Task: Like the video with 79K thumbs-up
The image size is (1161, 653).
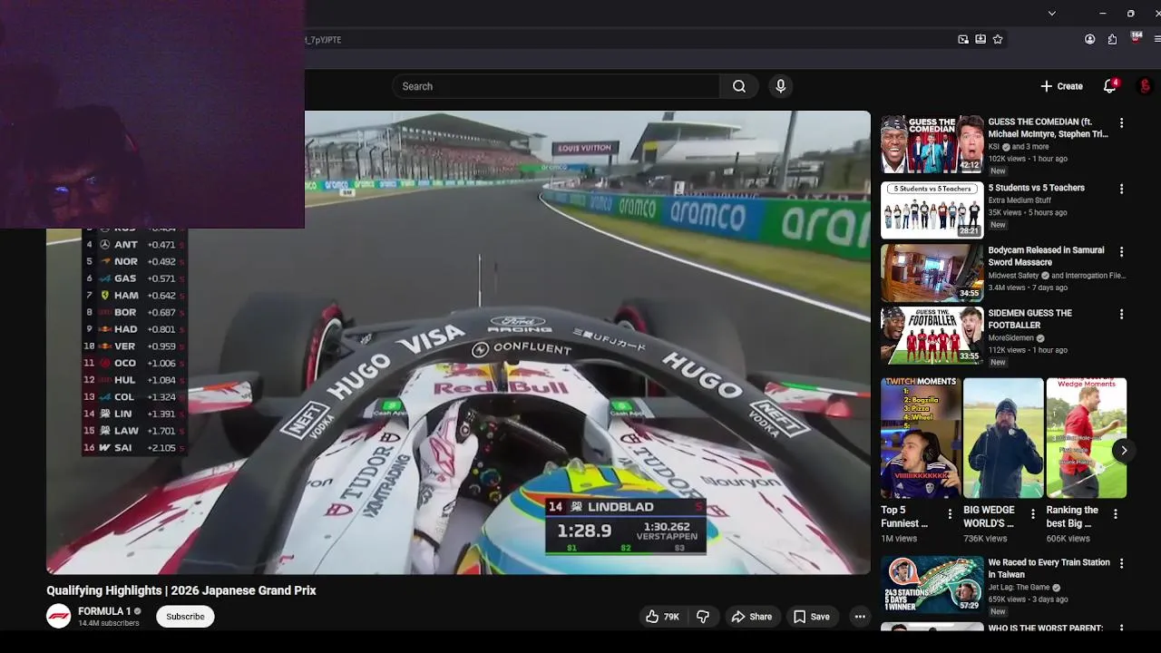Action: click(x=662, y=617)
